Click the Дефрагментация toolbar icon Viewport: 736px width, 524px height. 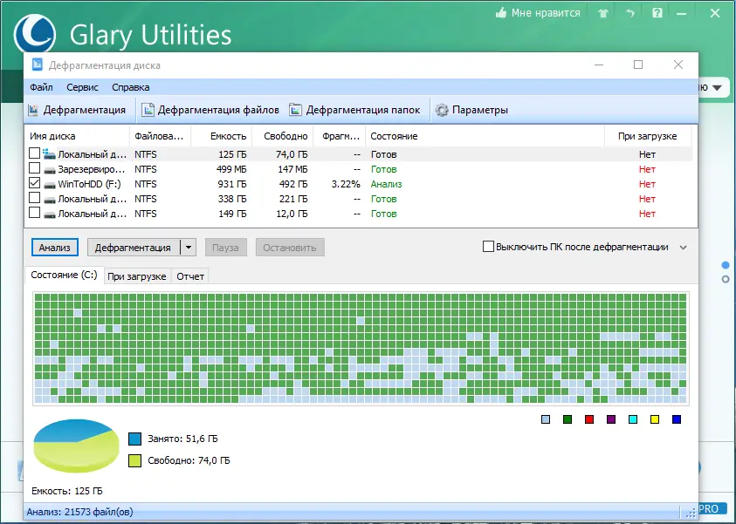pos(33,110)
